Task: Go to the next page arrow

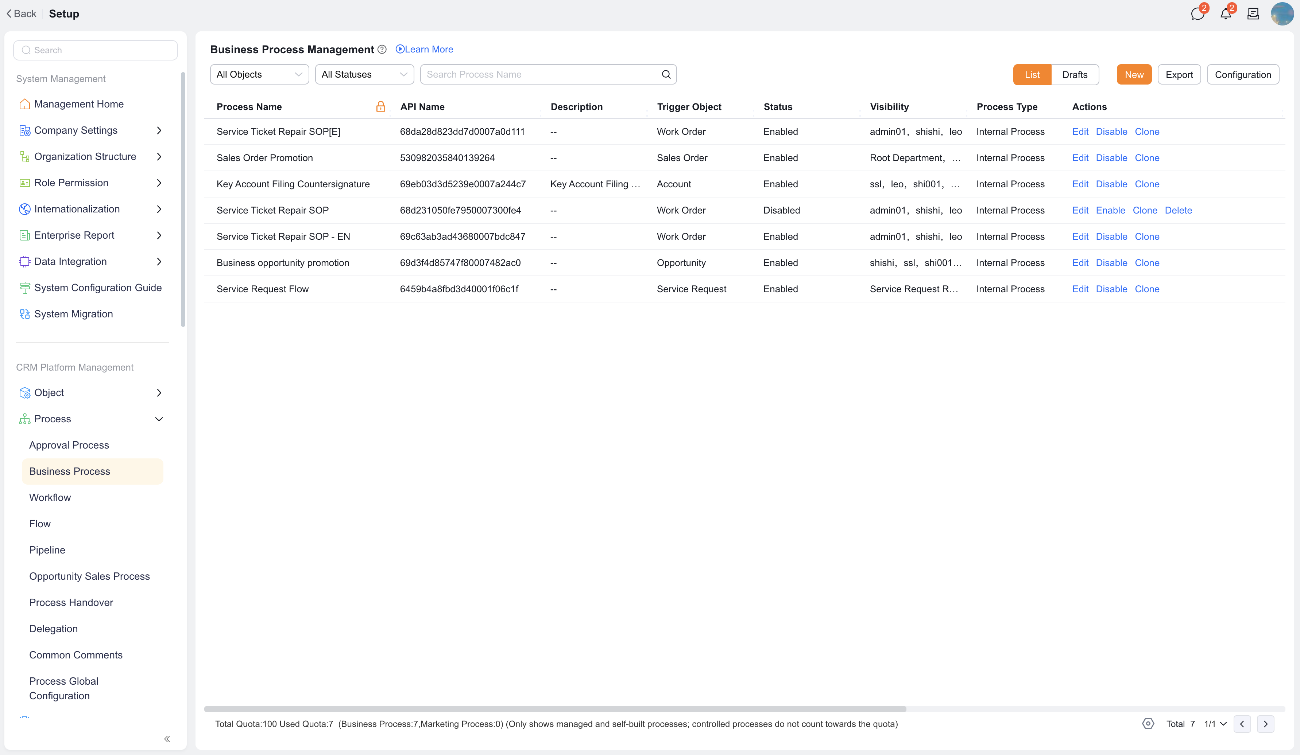Action: tap(1265, 724)
